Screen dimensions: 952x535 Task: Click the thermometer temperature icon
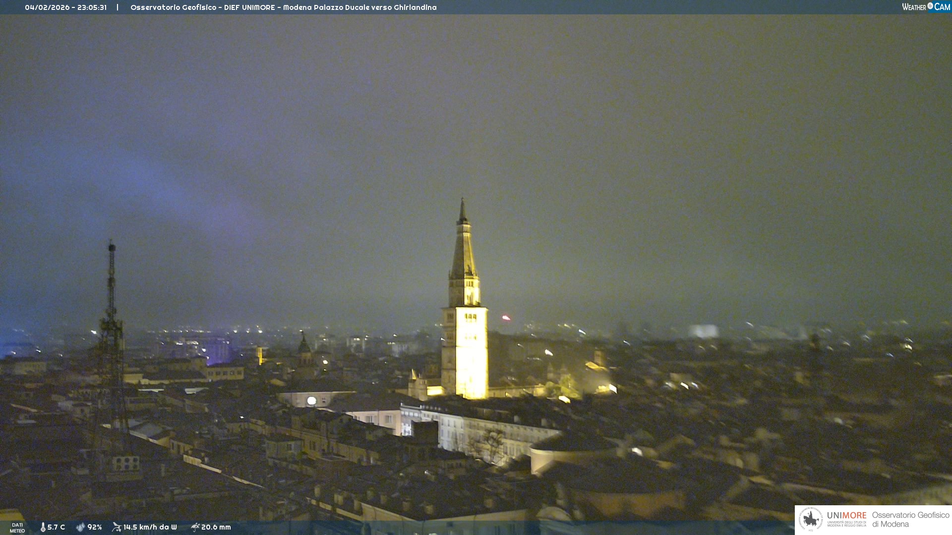tap(43, 528)
